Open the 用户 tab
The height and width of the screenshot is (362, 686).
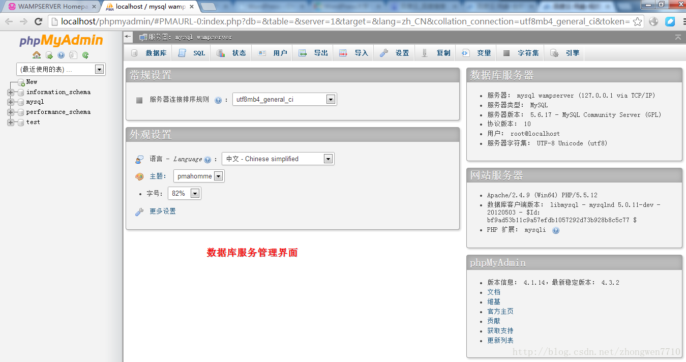[272, 53]
